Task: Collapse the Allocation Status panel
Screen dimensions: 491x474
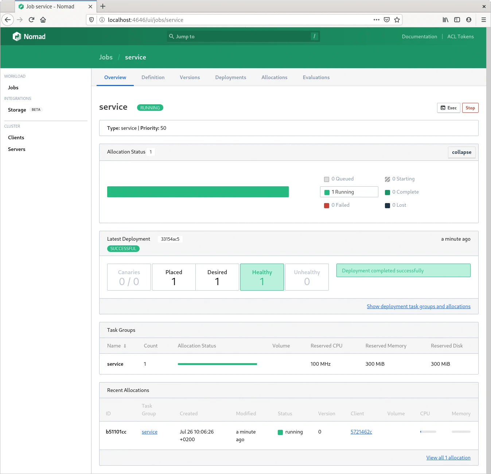Action: (x=461, y=152)
